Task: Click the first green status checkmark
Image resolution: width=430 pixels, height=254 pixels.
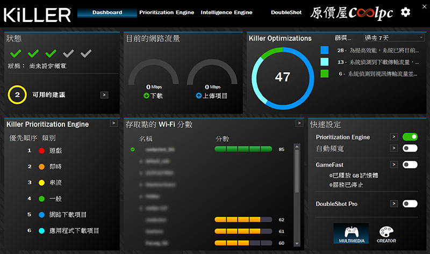Action: tap(16, 53)
